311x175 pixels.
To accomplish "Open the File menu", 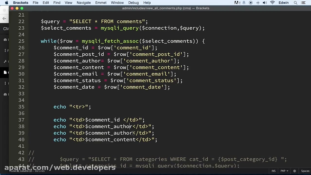I will click(x=36, y=3).
